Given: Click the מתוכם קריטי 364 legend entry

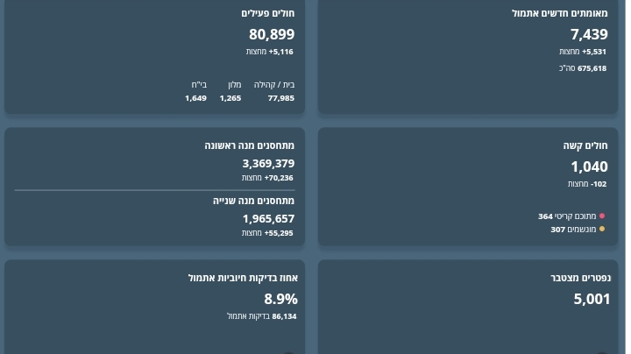Looking at the screenshot, I should (567, 216).
